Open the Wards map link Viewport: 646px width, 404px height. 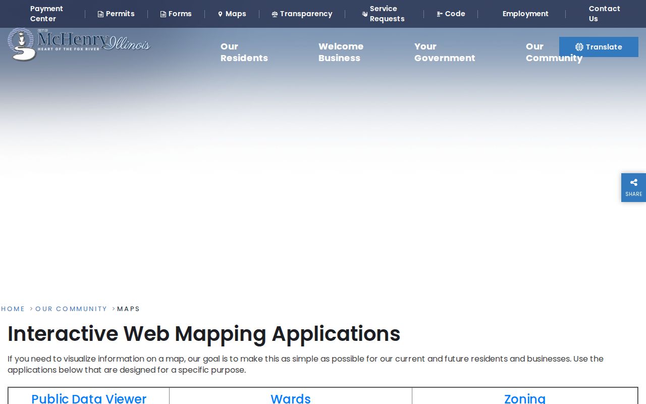[291, 398]
